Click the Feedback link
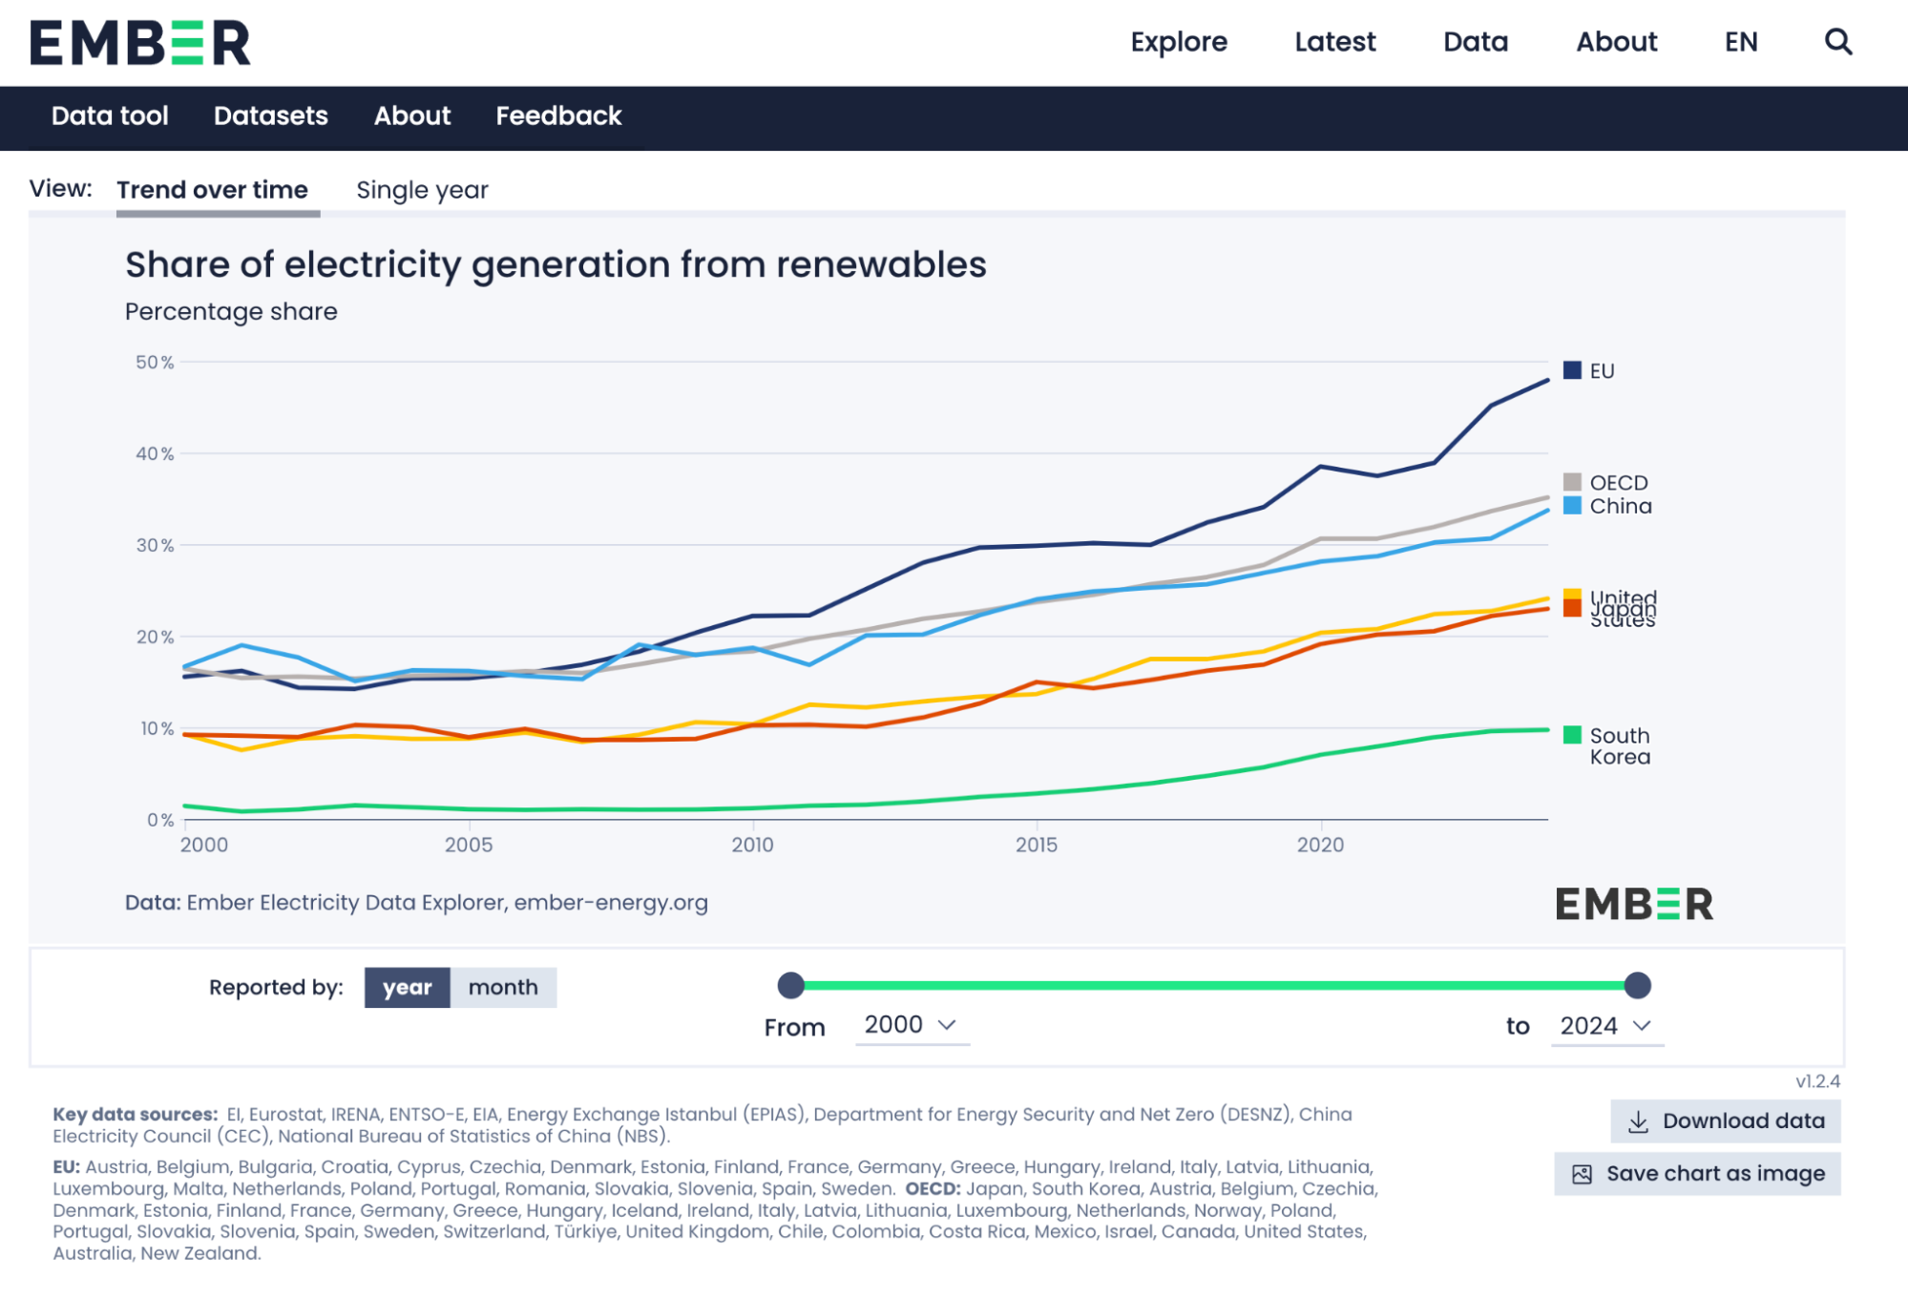The height and width of the screenshot is (1299, 1908). tap(558, 116)
